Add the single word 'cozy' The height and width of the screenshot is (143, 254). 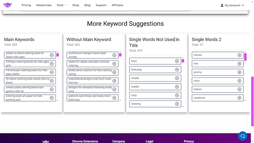click(x=177, y=95)
